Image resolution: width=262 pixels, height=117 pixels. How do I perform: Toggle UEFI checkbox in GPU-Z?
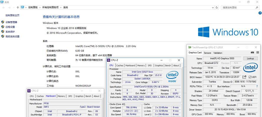[250, 77]
